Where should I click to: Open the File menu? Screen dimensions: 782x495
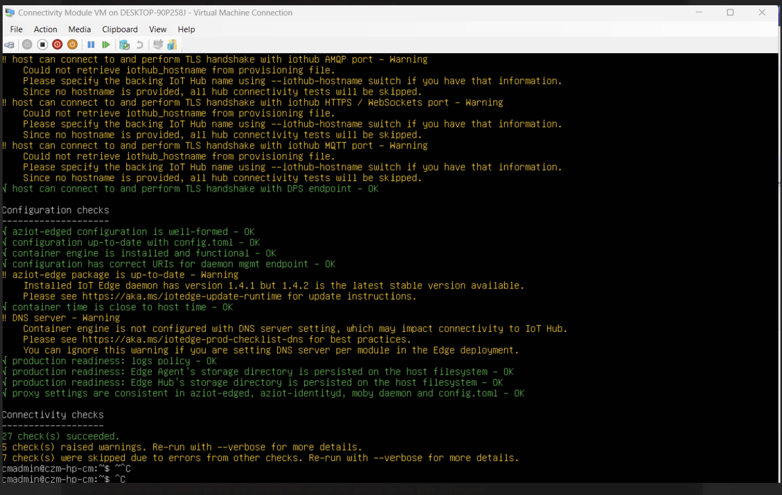point(16,30)
